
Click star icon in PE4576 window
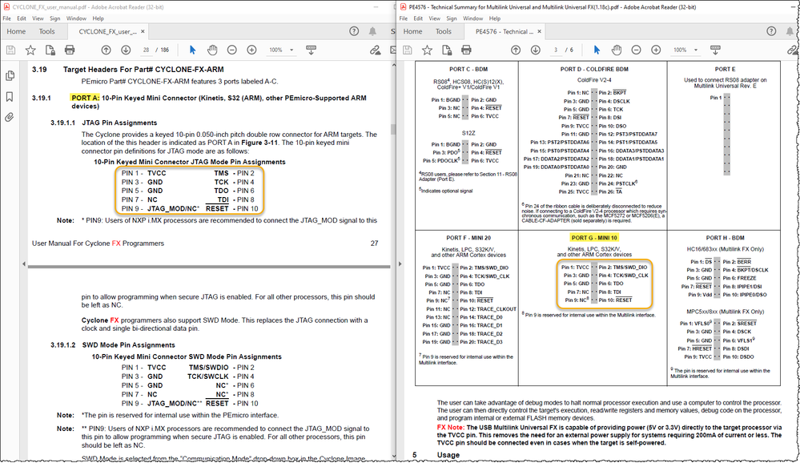(427, 50)
